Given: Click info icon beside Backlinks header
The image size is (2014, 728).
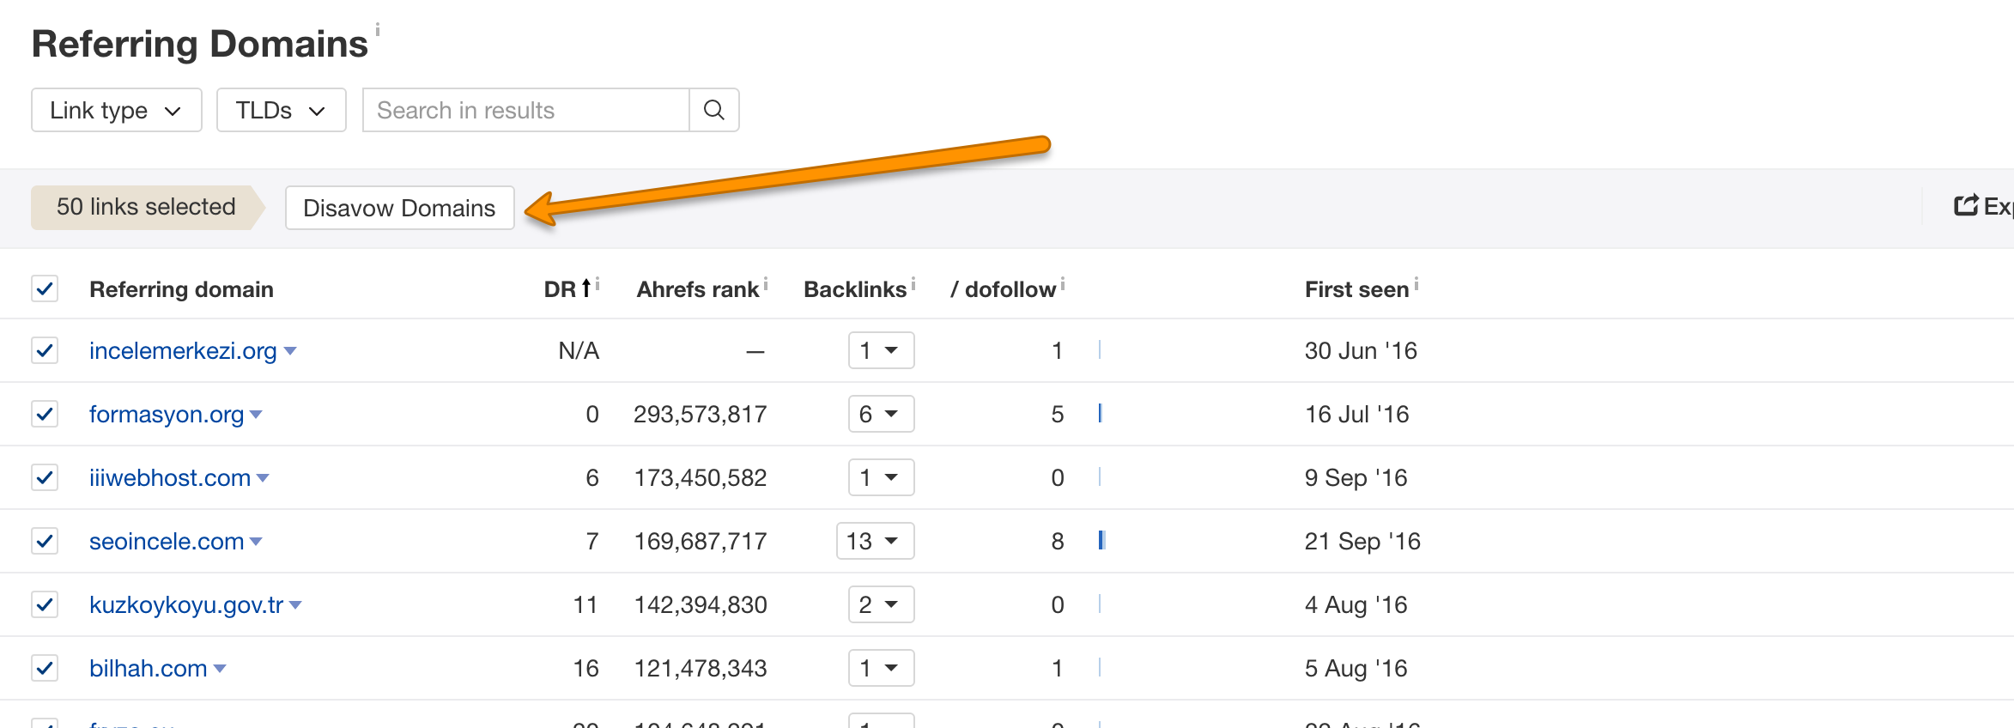Looking at the screenshot, I should point(913,283).
